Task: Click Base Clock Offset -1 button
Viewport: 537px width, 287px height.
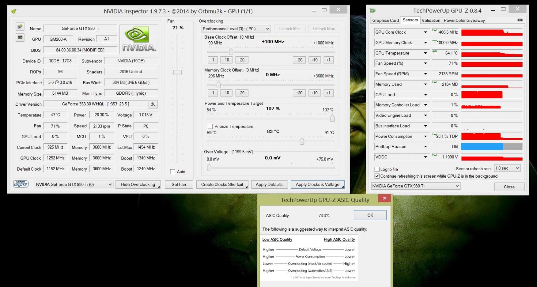Action: 212,60
